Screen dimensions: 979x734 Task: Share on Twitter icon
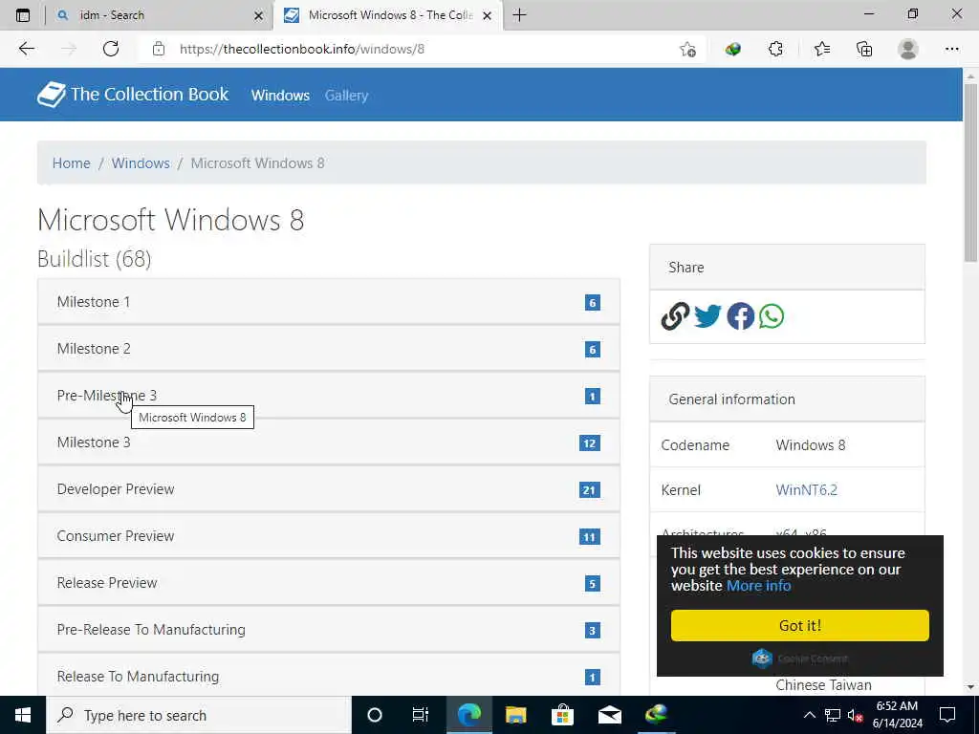[708, 316]
